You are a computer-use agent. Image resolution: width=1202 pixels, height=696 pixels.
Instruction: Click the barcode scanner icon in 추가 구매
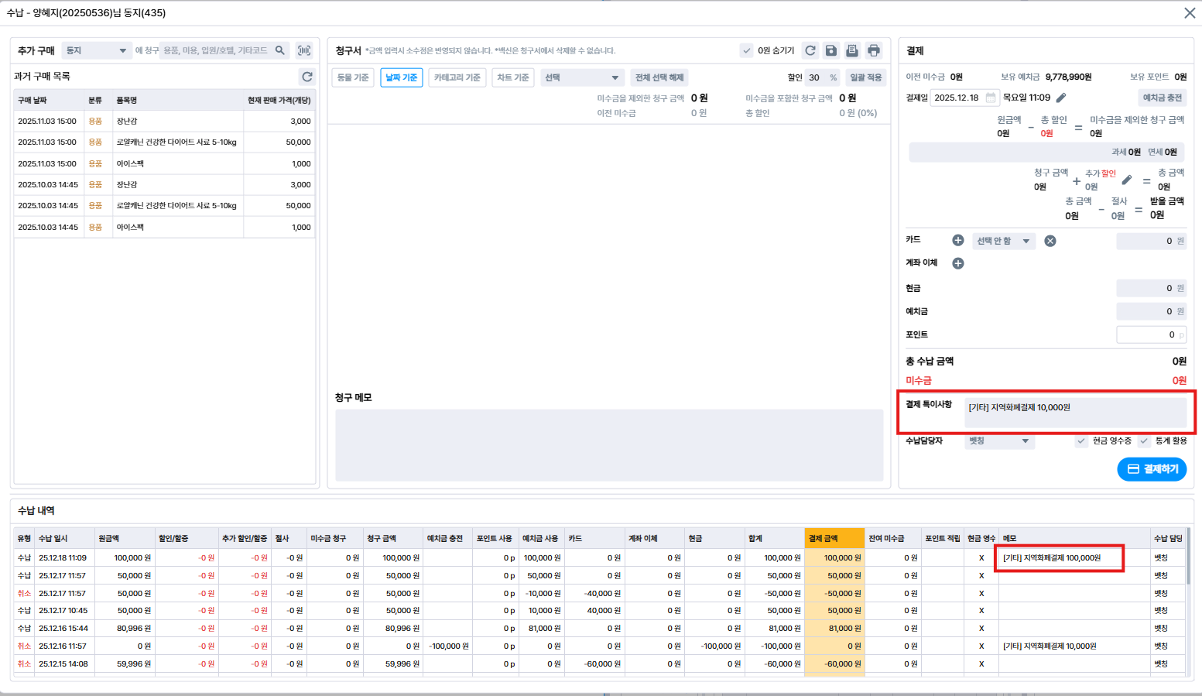tap(304, 50)
